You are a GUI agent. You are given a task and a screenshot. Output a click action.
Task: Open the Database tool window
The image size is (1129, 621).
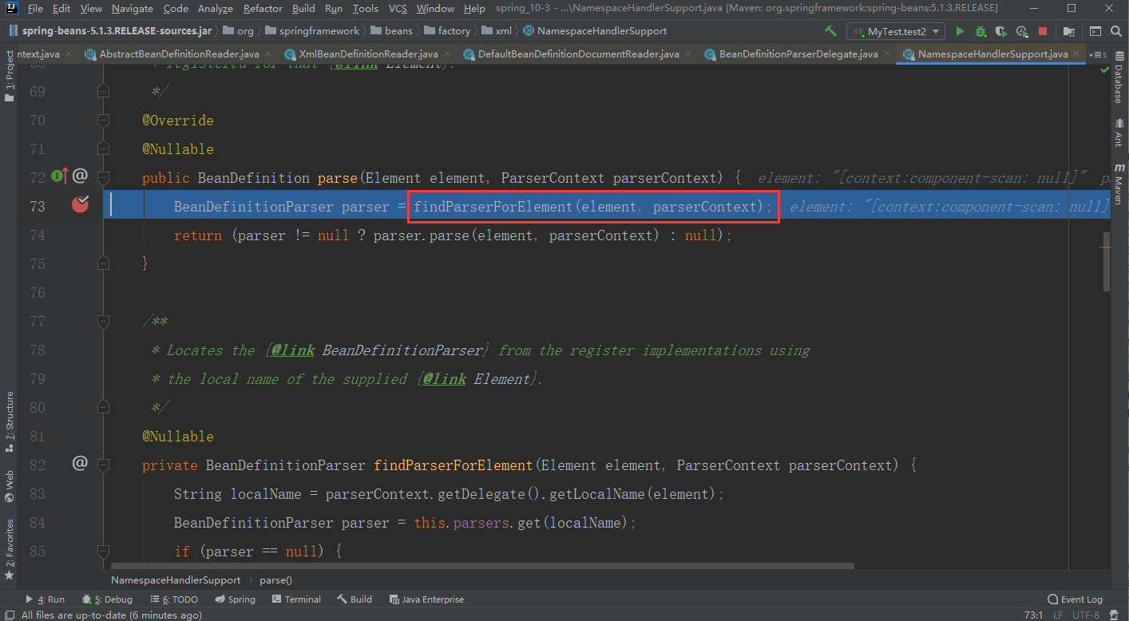tap(1118, 79)
